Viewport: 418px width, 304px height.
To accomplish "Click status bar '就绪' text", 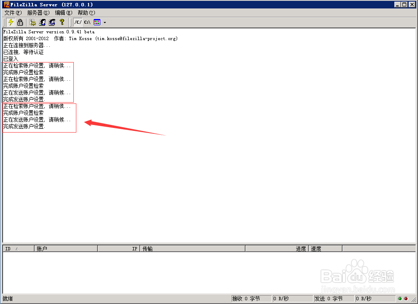I will click(x=8, y=299).
